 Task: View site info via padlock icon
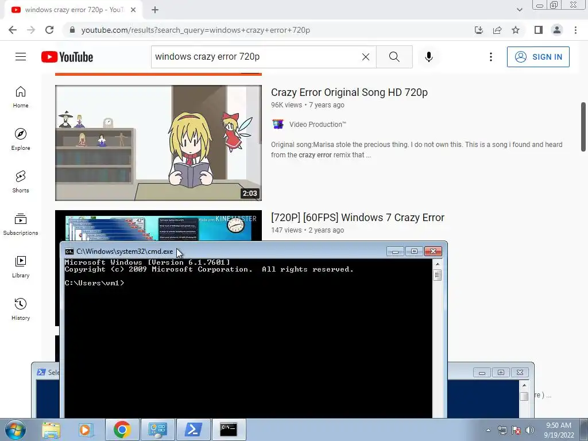72,30
